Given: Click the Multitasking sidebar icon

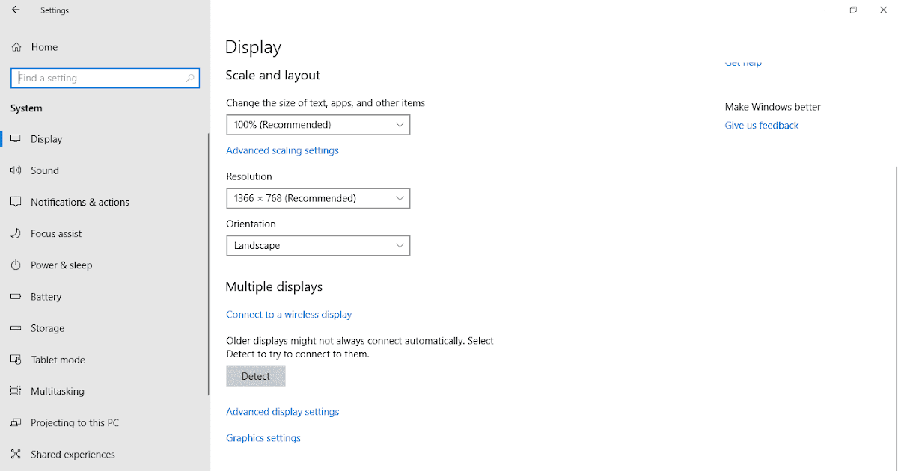Looking at the screenshot, I should (x=16, y=391).
